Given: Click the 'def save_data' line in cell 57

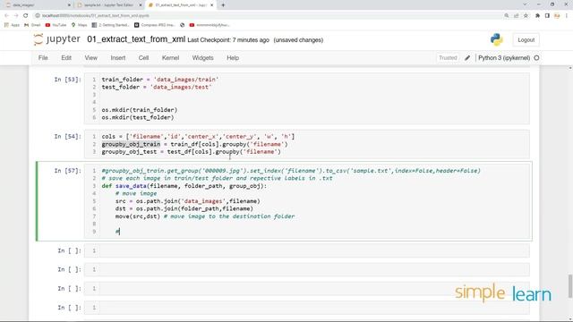Looking at the screenshot, I should 184,186.
